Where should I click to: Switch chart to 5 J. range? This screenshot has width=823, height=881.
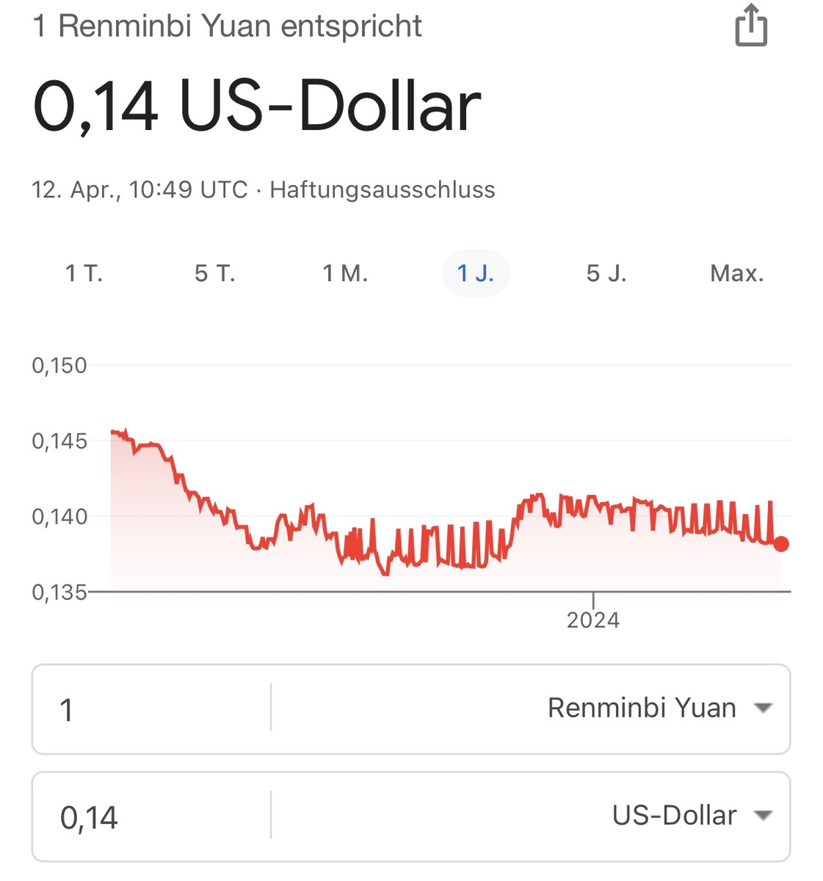(x=606, y=274)
